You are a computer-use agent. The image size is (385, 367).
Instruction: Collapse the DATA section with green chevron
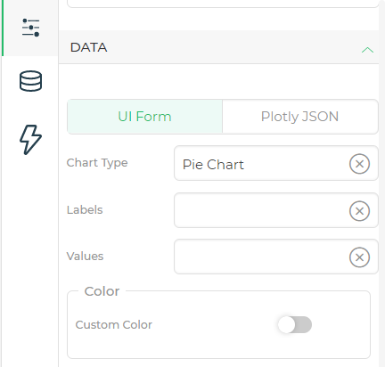tap(367, 50)
